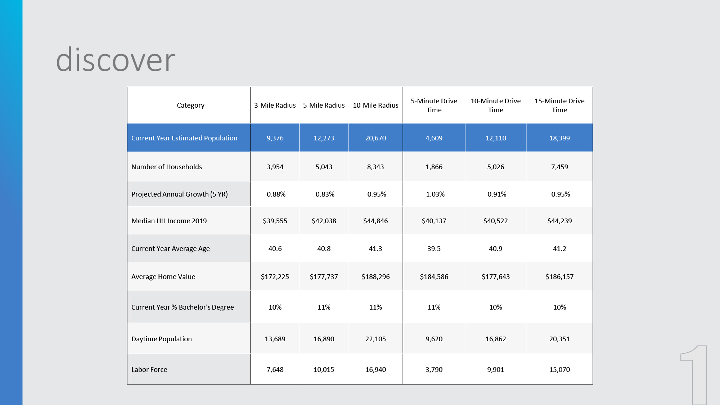This screenshot has height=405, width=720.
Task: Click the -1.03% growth value
Action: coord(434,194)
